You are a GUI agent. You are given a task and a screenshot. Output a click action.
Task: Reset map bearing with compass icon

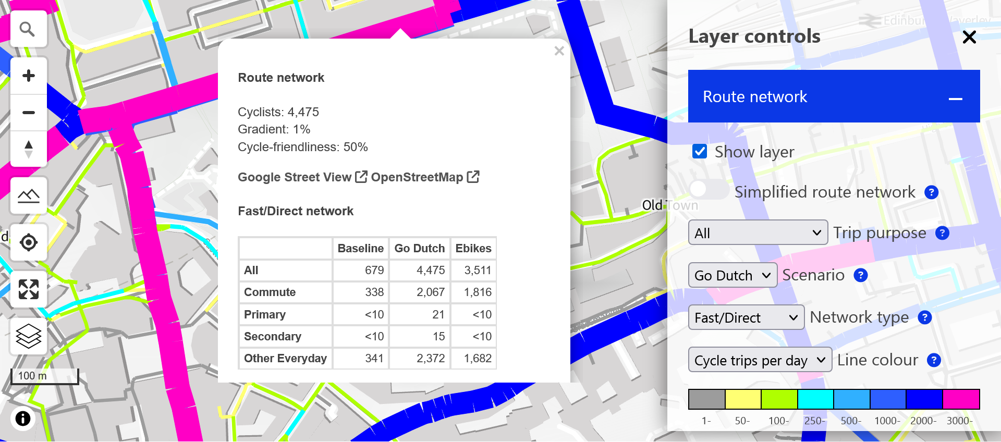[29, 149]
